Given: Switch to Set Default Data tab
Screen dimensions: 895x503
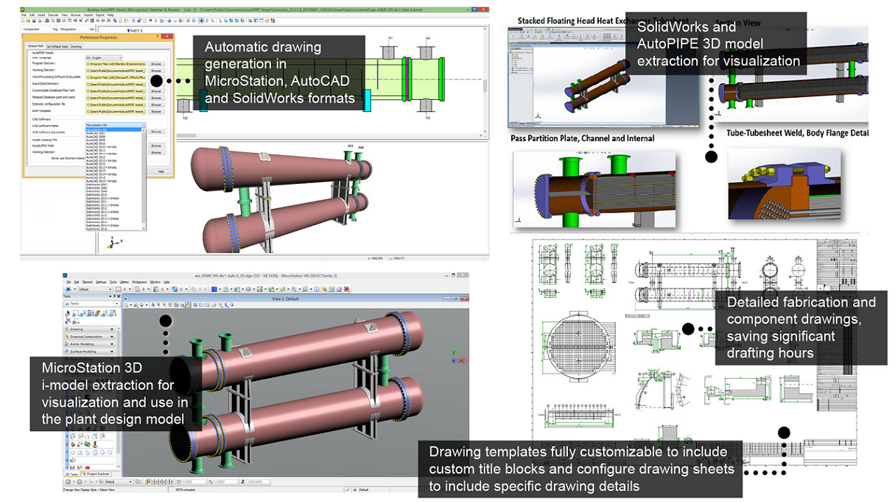Looking at the screenshot, I should [x=57, y=46].
